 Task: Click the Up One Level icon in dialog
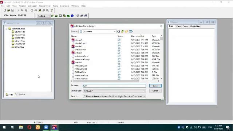tap(122, 31)
